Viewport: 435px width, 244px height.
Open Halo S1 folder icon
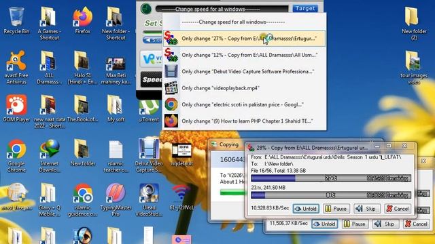[82, 68]
